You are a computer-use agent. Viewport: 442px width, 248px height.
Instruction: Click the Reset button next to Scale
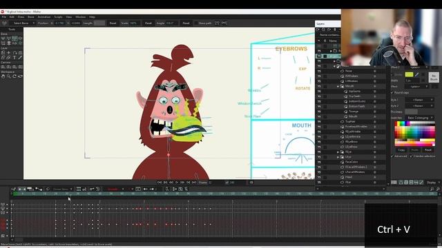point(148,23)
